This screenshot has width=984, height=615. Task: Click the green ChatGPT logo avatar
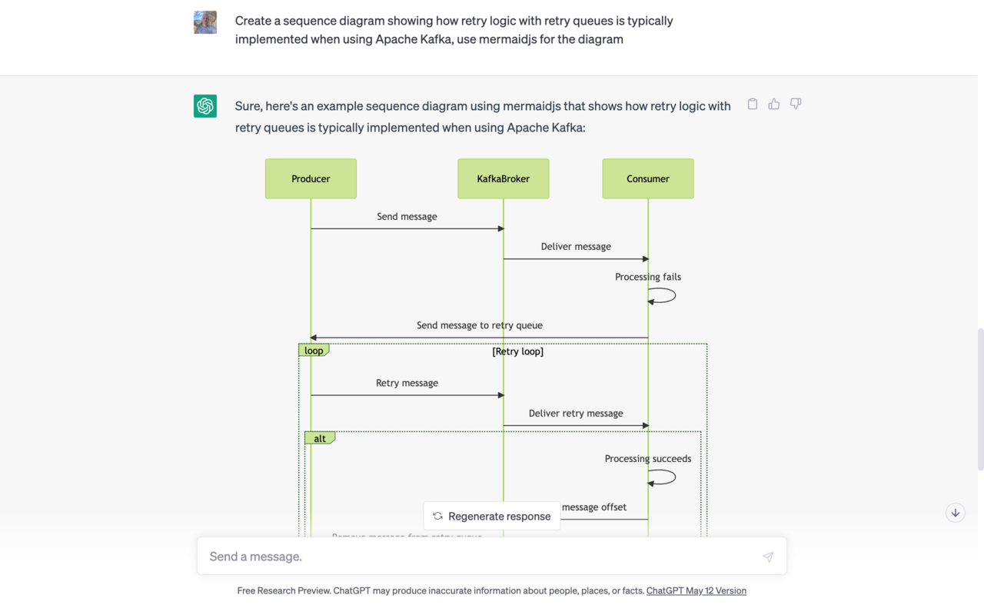click(204, 105)
